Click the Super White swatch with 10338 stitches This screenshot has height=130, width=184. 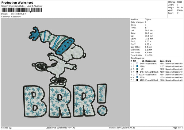(x=137, y=75)
